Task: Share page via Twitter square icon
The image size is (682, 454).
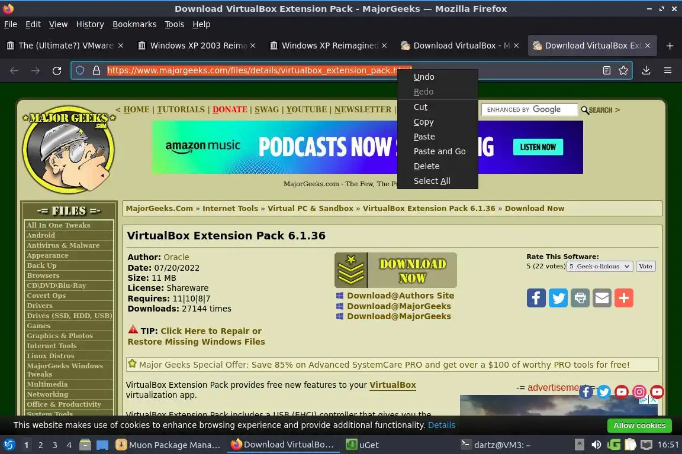Action: 558,298
